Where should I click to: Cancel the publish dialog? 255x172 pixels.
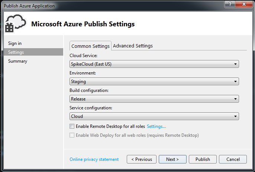[233, 159]
